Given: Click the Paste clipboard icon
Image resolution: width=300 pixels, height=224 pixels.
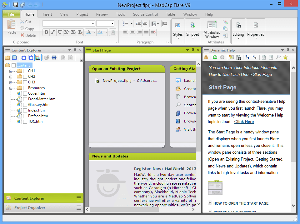Looking at the screenshot, I should (12, 25).
